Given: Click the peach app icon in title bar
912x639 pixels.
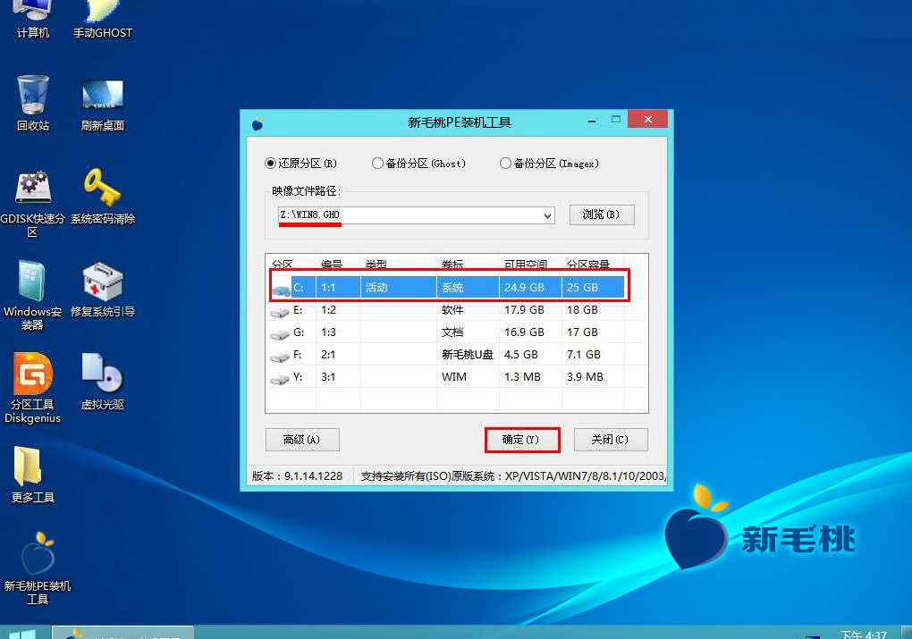Looking at the screenshot, I should (x=258, y=123).
